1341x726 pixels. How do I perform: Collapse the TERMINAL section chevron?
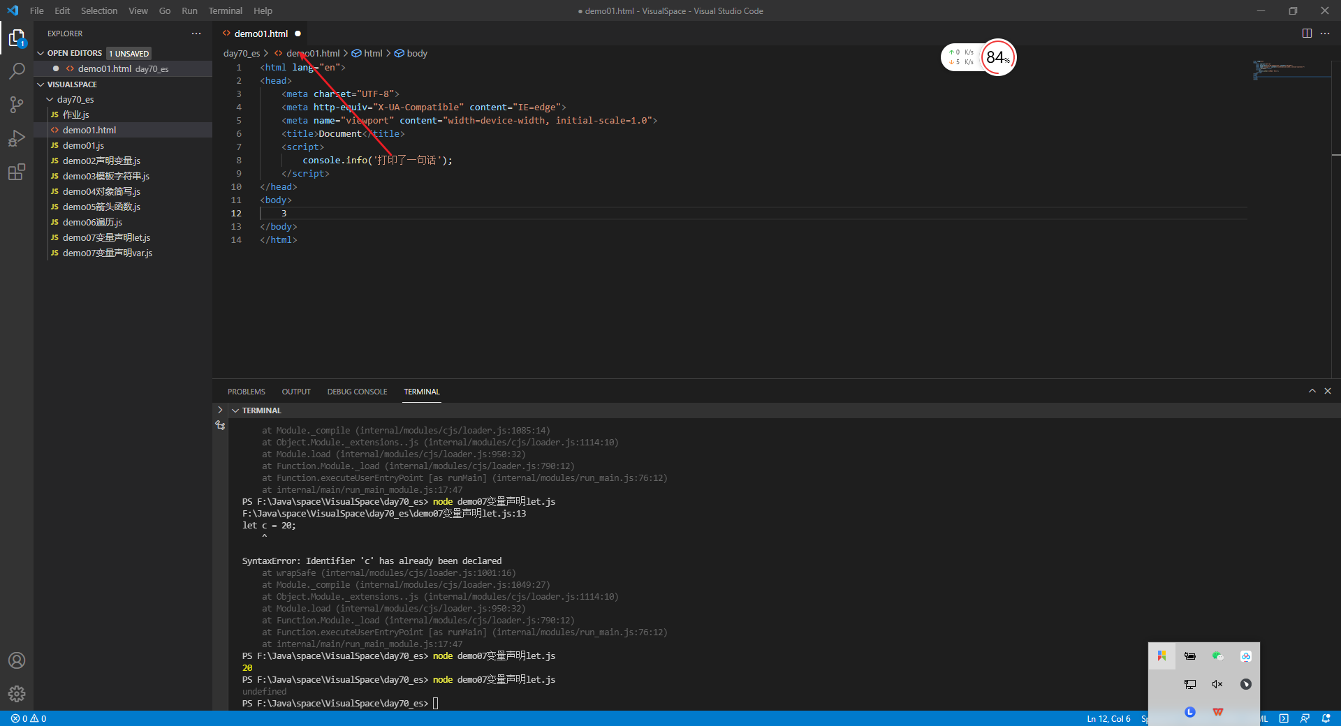[235, 410]
